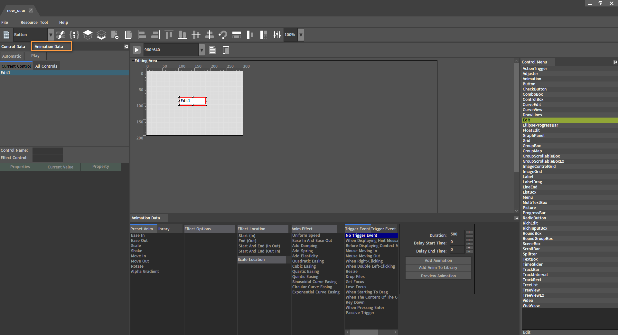
Task: Open the curly braces script icon
Action: click(x=74, y=35)
